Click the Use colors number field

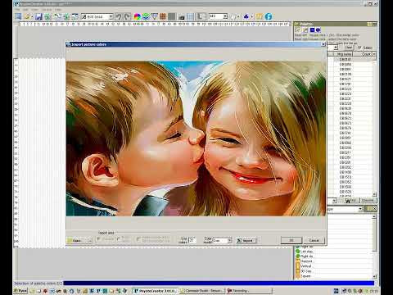coord(192,240)
